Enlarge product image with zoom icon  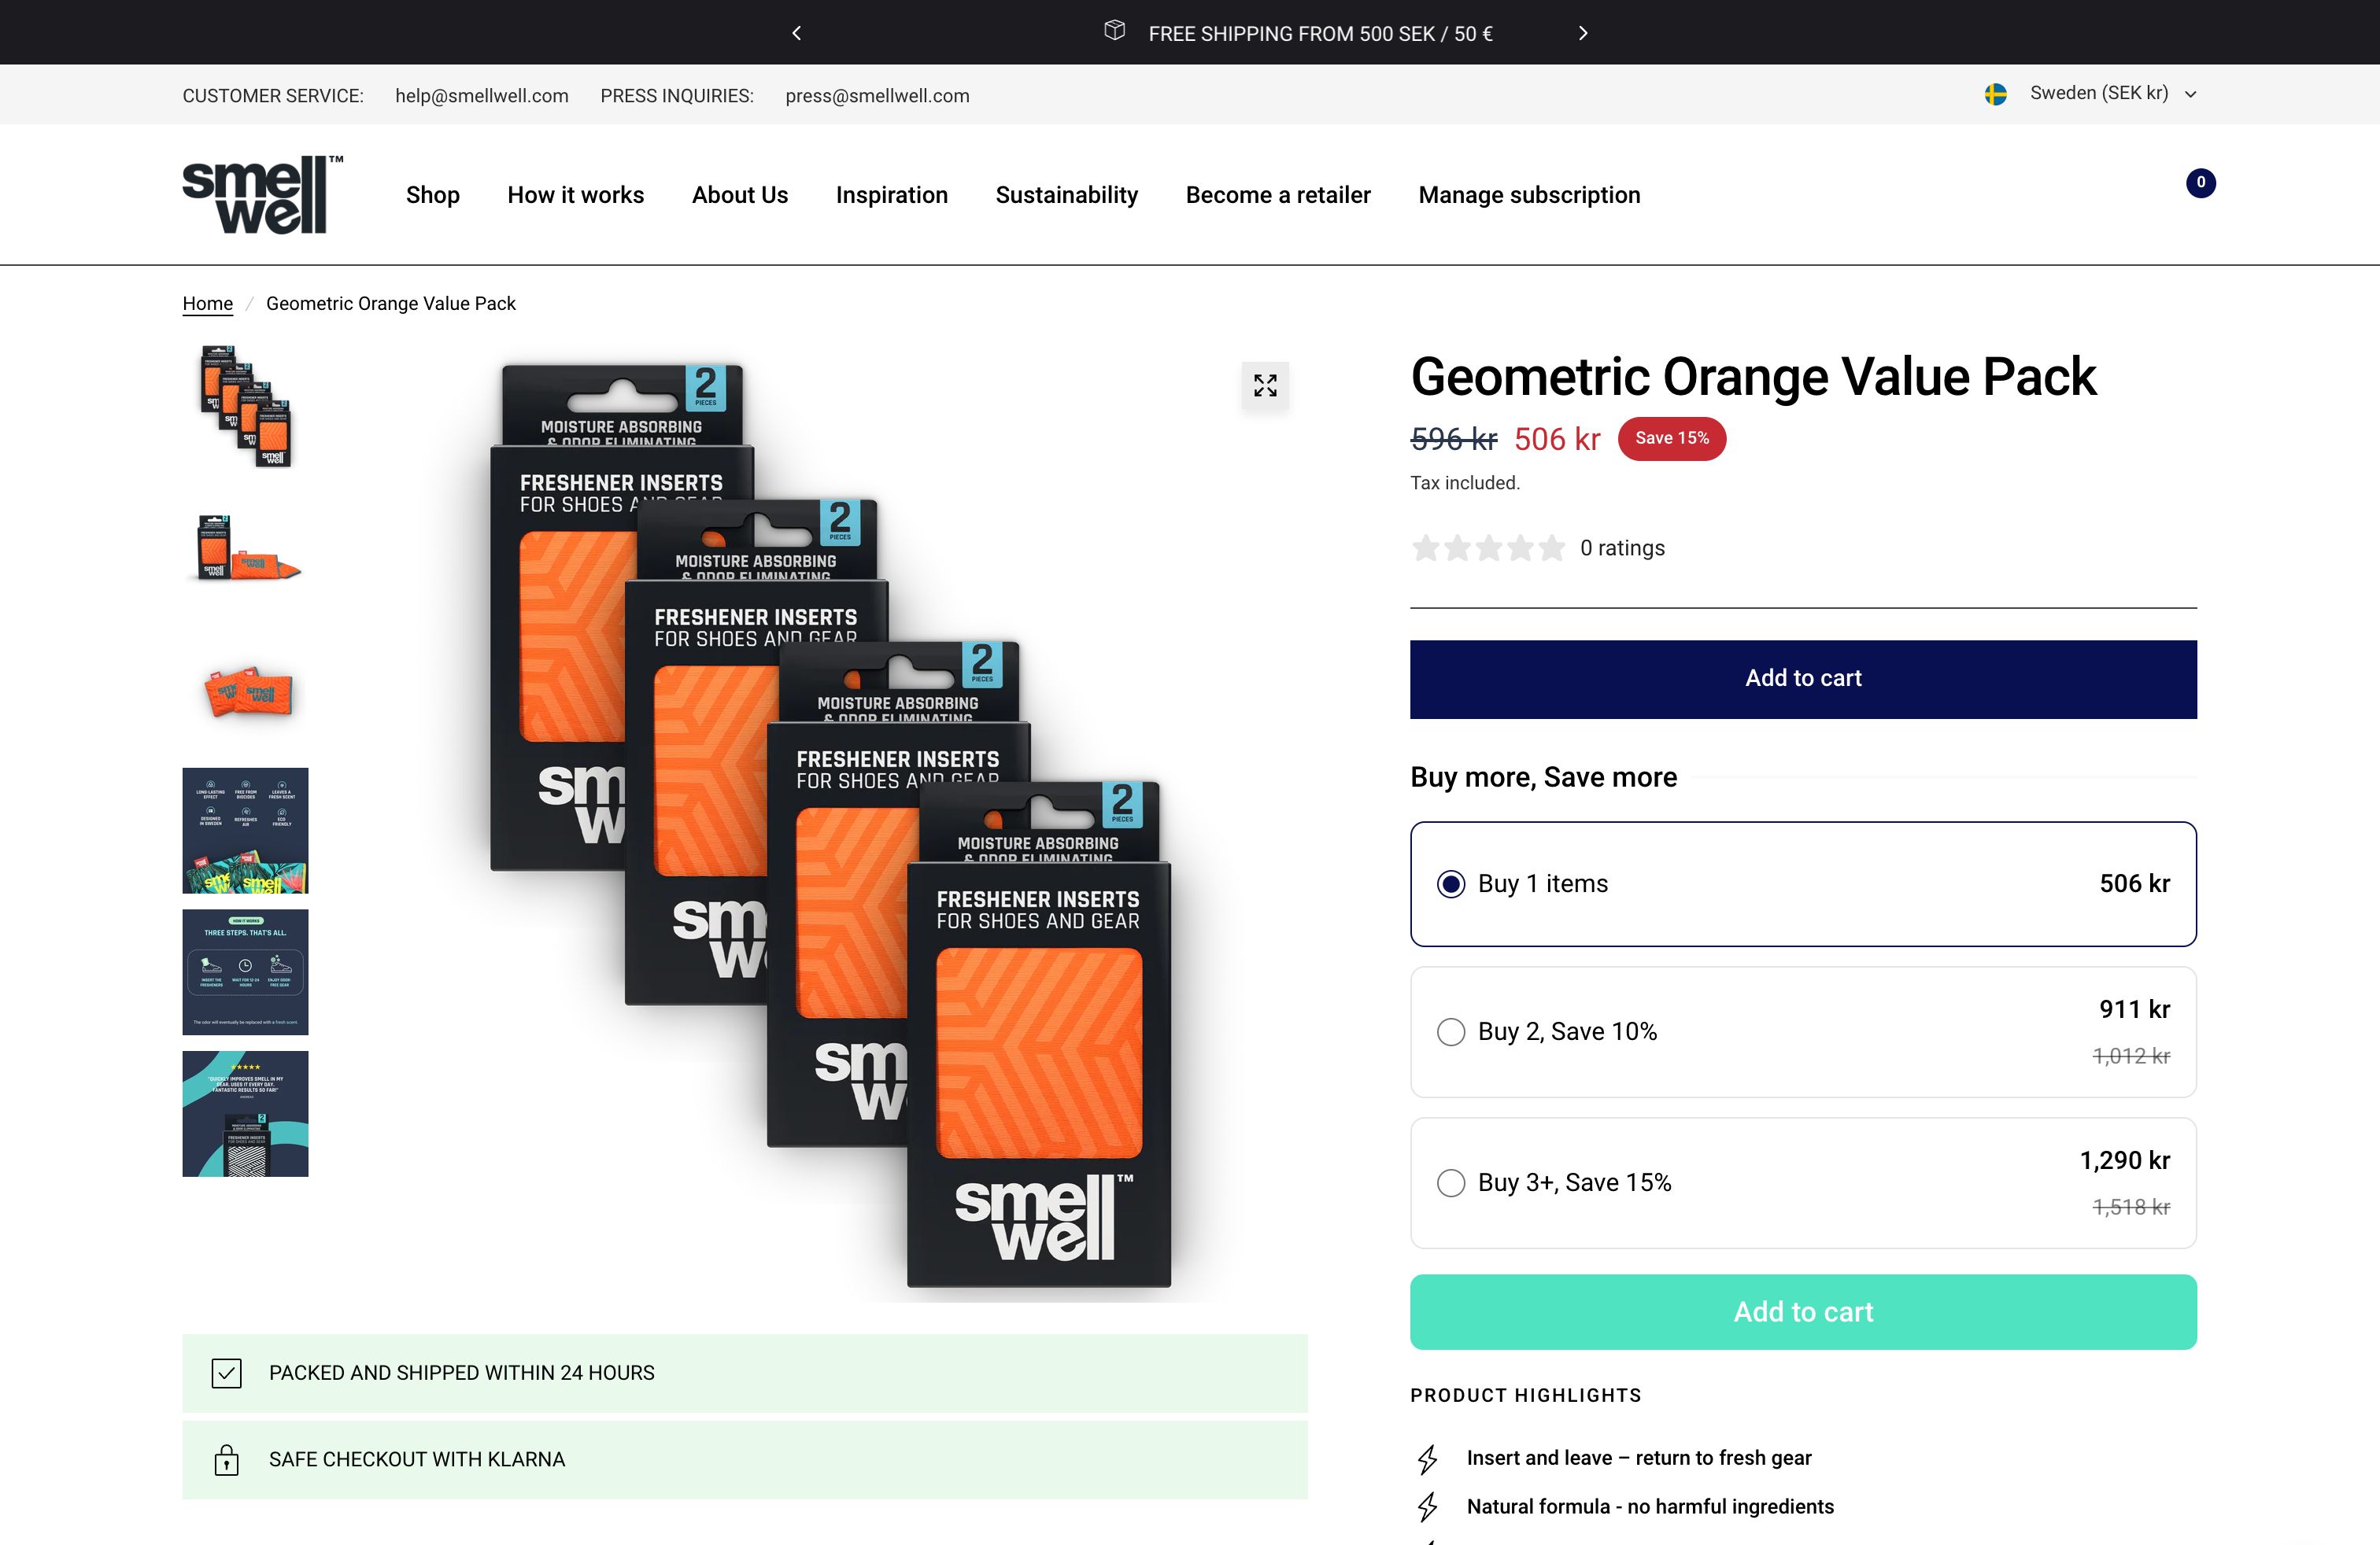1265,385
